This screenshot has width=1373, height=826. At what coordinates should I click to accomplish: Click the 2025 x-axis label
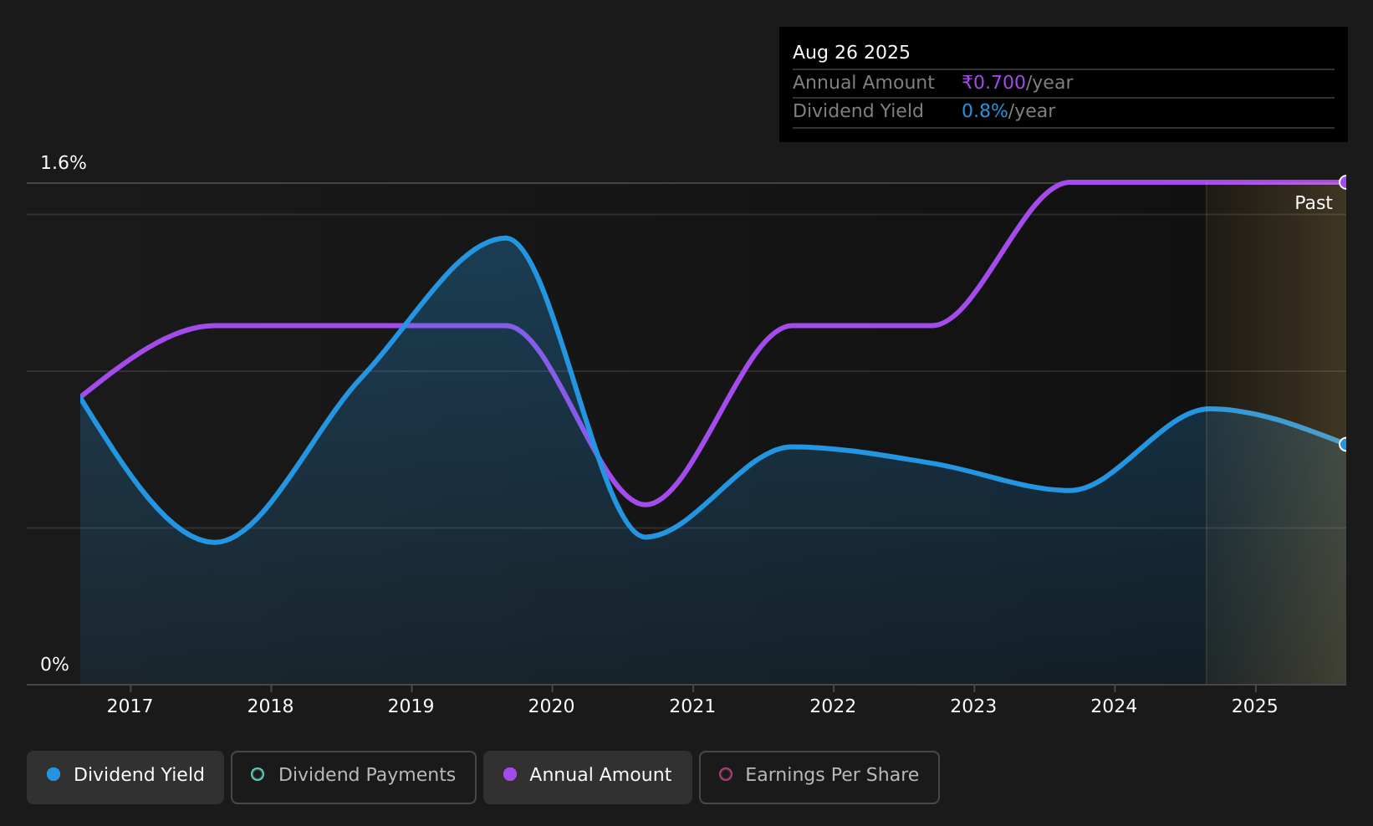coord(1254,706)
